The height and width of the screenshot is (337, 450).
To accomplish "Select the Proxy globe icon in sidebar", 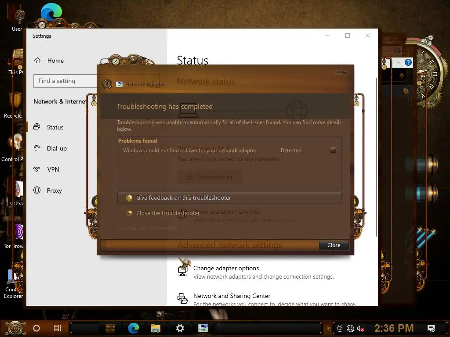I will tap(37, 190).
